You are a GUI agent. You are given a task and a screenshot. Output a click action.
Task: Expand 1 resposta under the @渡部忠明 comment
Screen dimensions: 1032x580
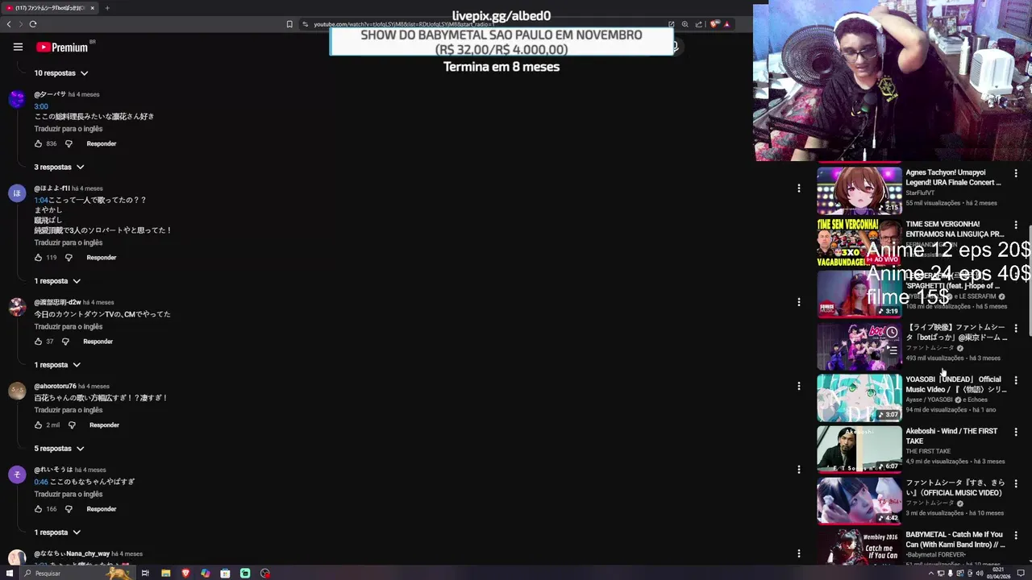pos(57,365)
